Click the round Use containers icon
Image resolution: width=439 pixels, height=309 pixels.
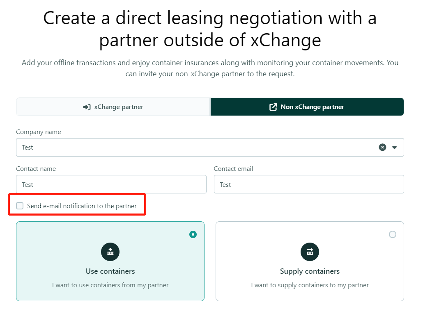(x=110, y=252)
